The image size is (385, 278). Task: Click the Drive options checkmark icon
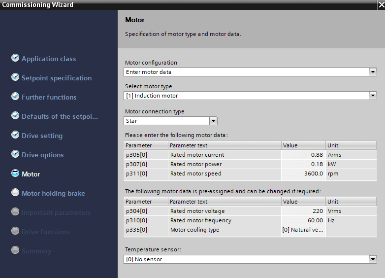coord(15,154)
